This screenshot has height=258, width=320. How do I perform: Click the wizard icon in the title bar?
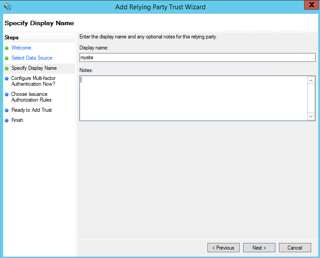pos(8,7)
